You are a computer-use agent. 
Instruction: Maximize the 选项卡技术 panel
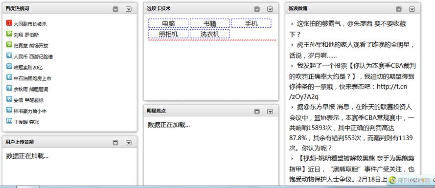click(x=257, y=9)
